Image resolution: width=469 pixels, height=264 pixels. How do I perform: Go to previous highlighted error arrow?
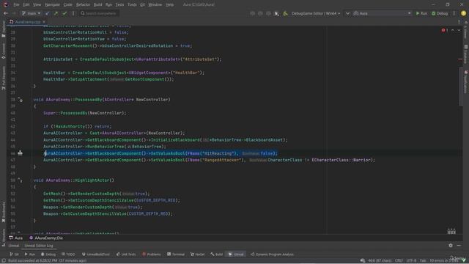click(x=453, y=30)
